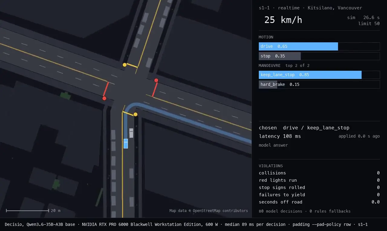Click the stop signs rolled row

click(x=319, y=187)
